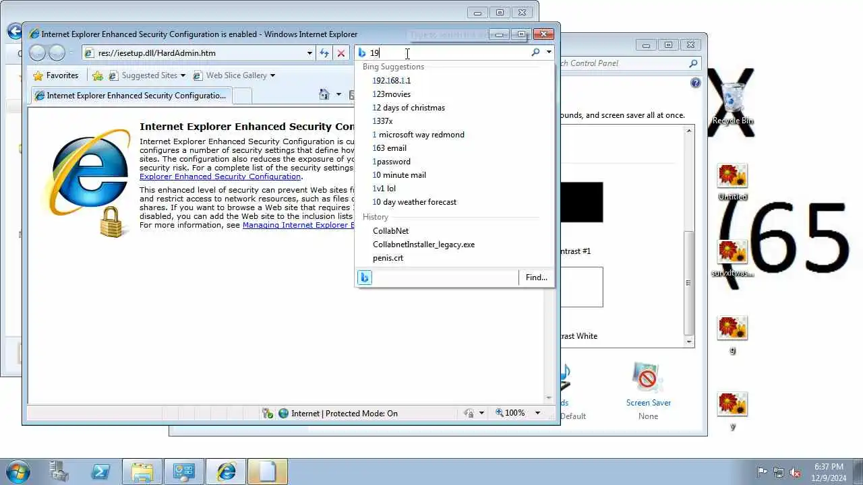
Task: Launch Server Manager from the taskbar
Action: [x=59, y=472]
